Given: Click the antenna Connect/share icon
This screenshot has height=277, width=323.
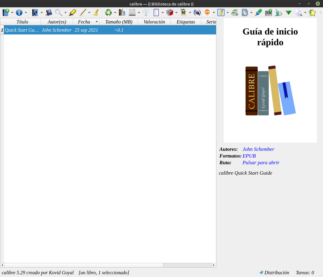Looking at the screenshot, I should tap(146, 12).
